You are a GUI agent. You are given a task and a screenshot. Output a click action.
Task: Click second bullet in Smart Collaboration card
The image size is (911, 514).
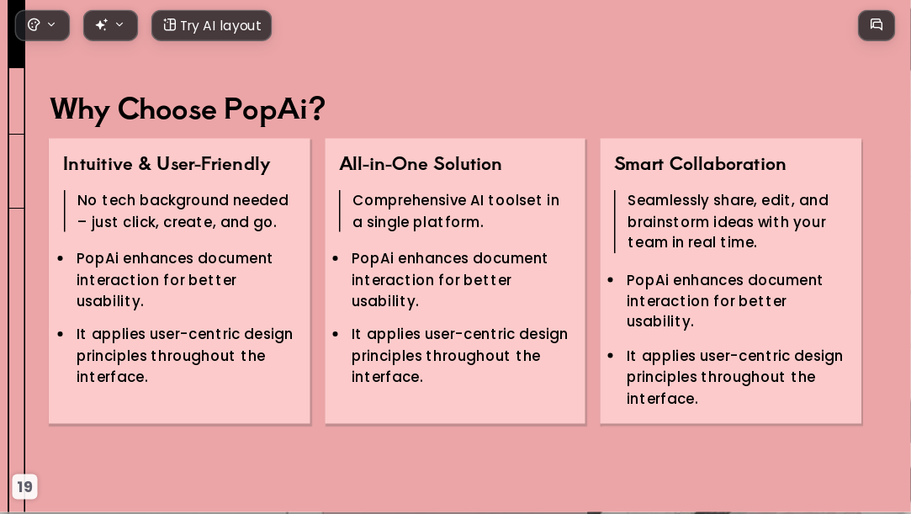734,377
